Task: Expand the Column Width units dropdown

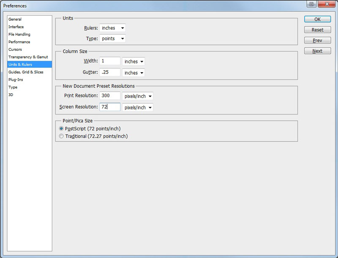Action: (133, 62)
